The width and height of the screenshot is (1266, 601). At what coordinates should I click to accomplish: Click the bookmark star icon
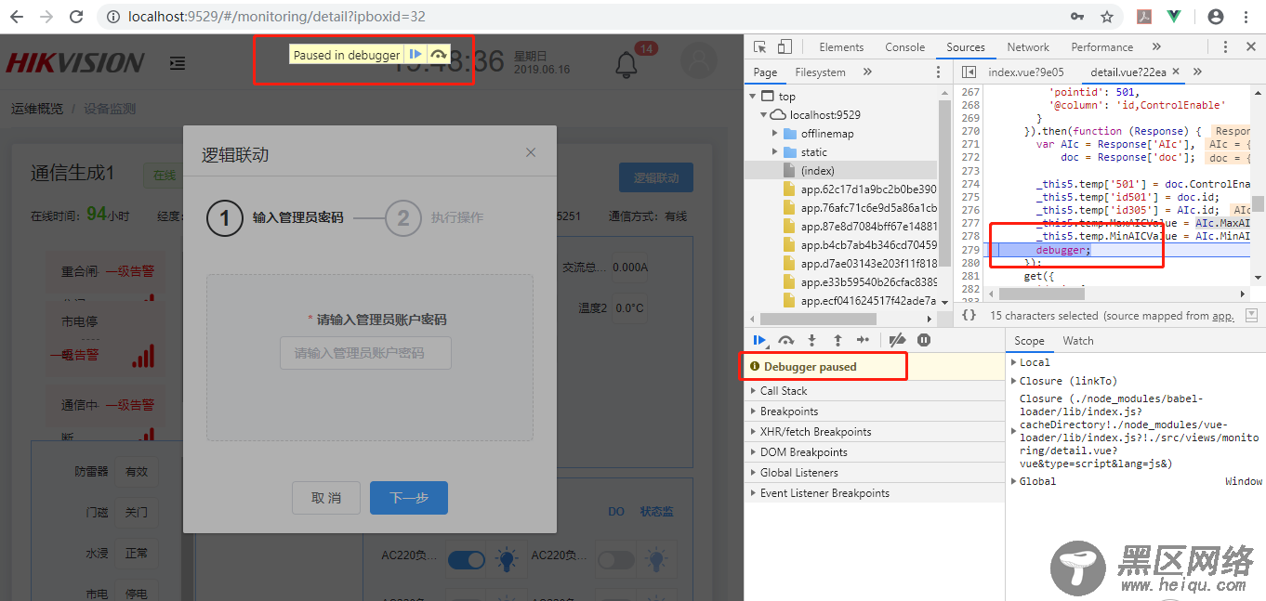[x=1107, y=17]
